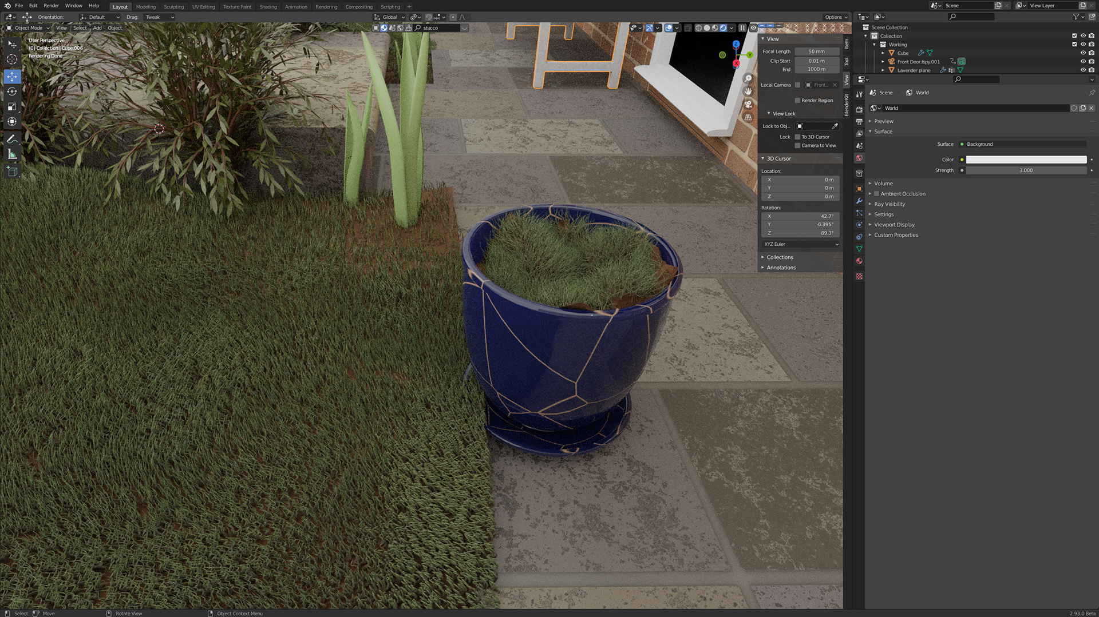Hide the Cube object in viewport
The image size is (1099, 617).
click(x=1083, y=53)
